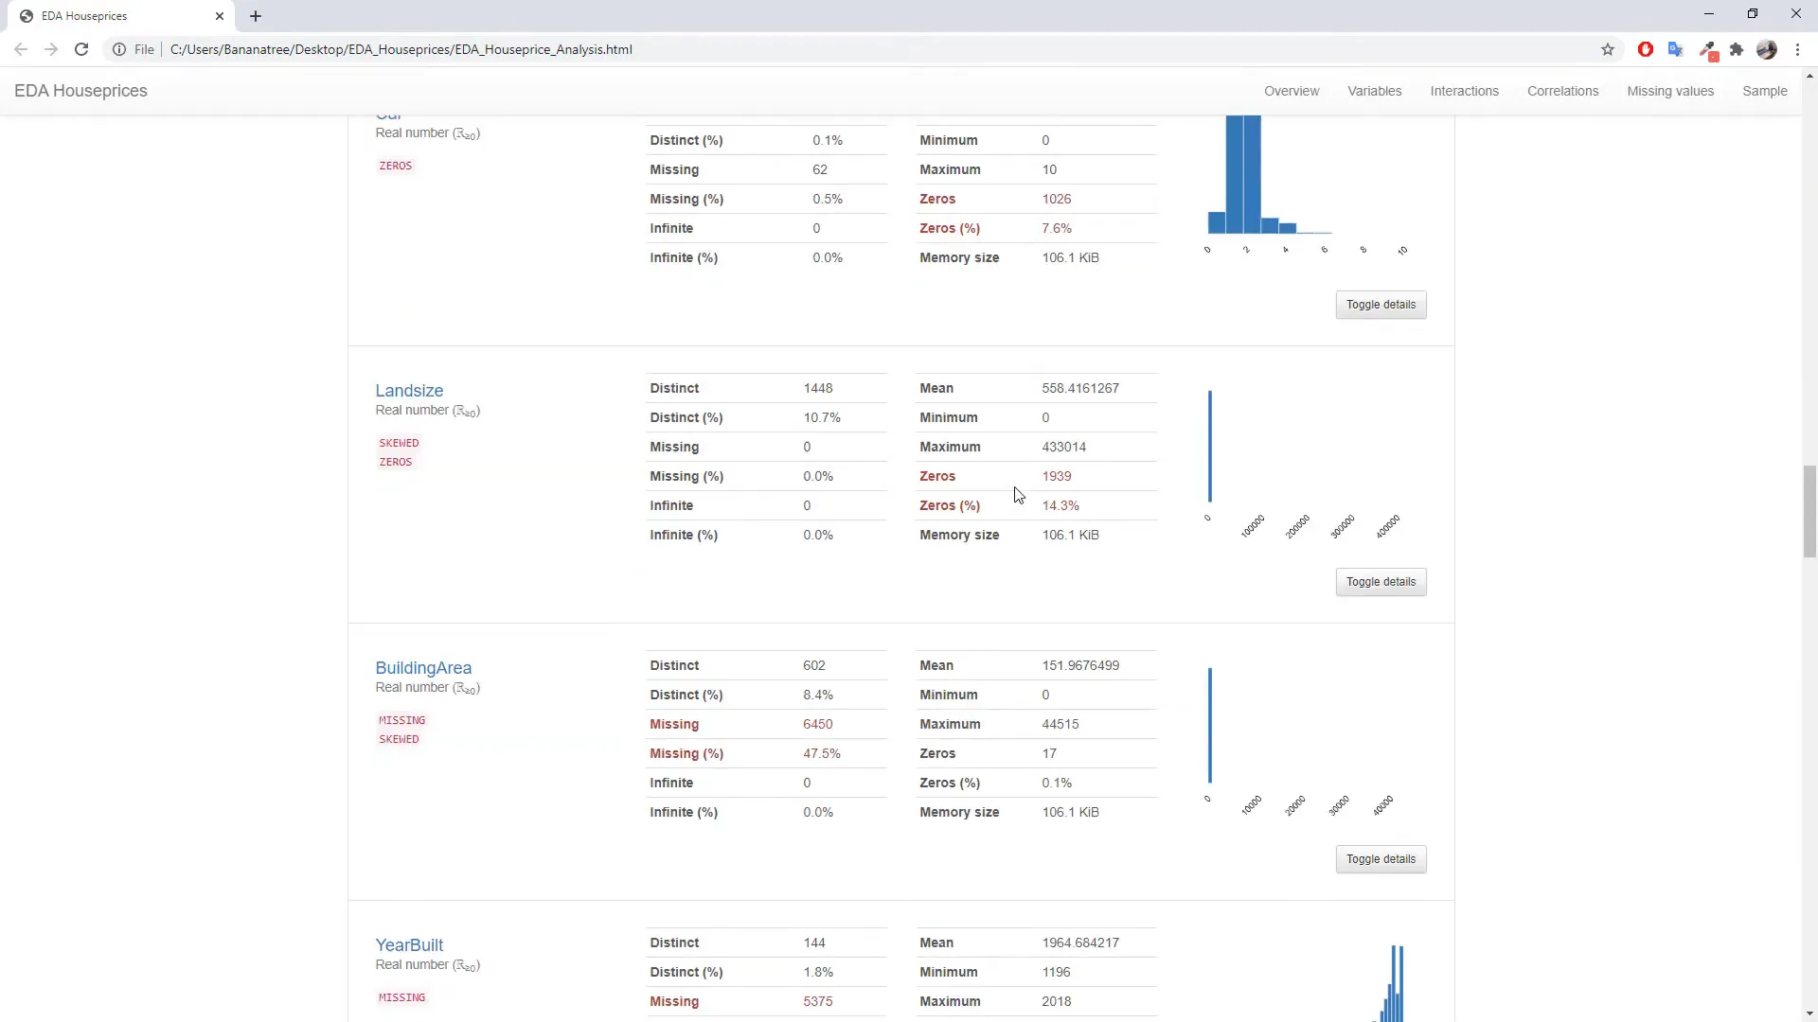Go to the Correlations section

pos(1562,91)
